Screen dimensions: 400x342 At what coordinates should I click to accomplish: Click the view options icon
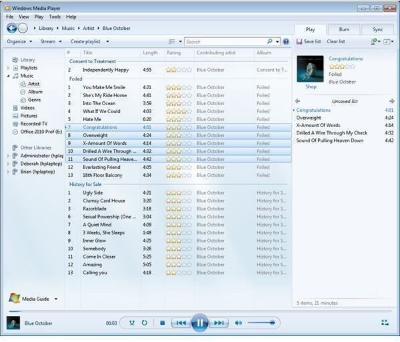pos(172,41)
